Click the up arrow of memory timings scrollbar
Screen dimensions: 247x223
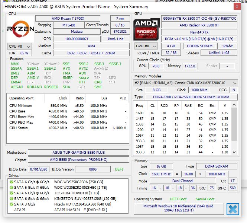tap(234, 105)
